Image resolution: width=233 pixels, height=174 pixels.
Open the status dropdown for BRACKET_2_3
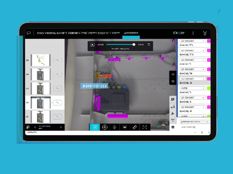coord(193,51)
